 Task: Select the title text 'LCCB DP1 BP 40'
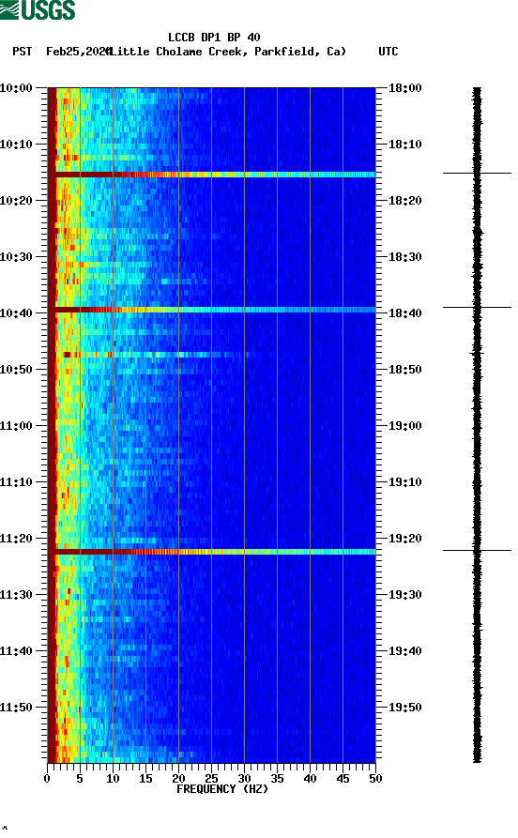(214, 38)
